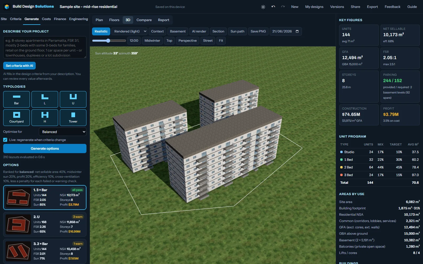Open the Costs sidebar tab
The image size is (423, 264).
(46, 19)
